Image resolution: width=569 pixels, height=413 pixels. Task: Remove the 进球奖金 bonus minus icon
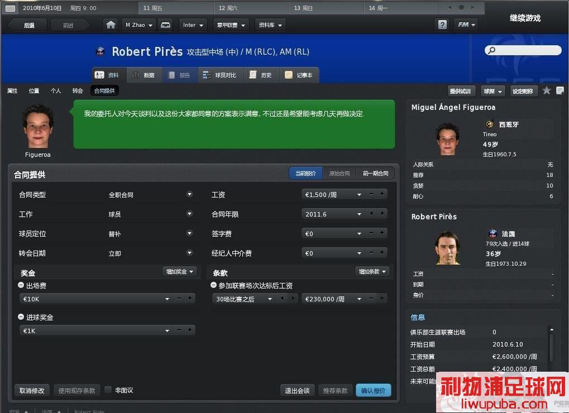[21, 317]
